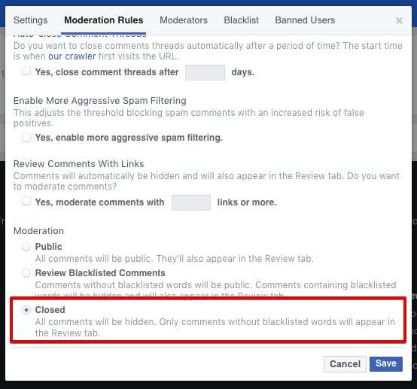Select the Public moderation radio button
Image resolution: width=417 pixels, height=389 pixels.
[26, 247]
